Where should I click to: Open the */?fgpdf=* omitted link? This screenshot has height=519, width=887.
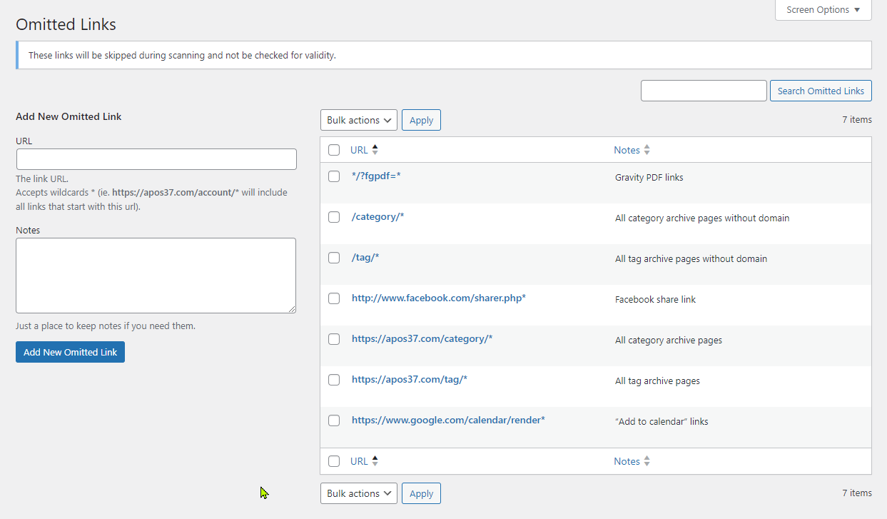pyautogui.click(x=376, y=176)
